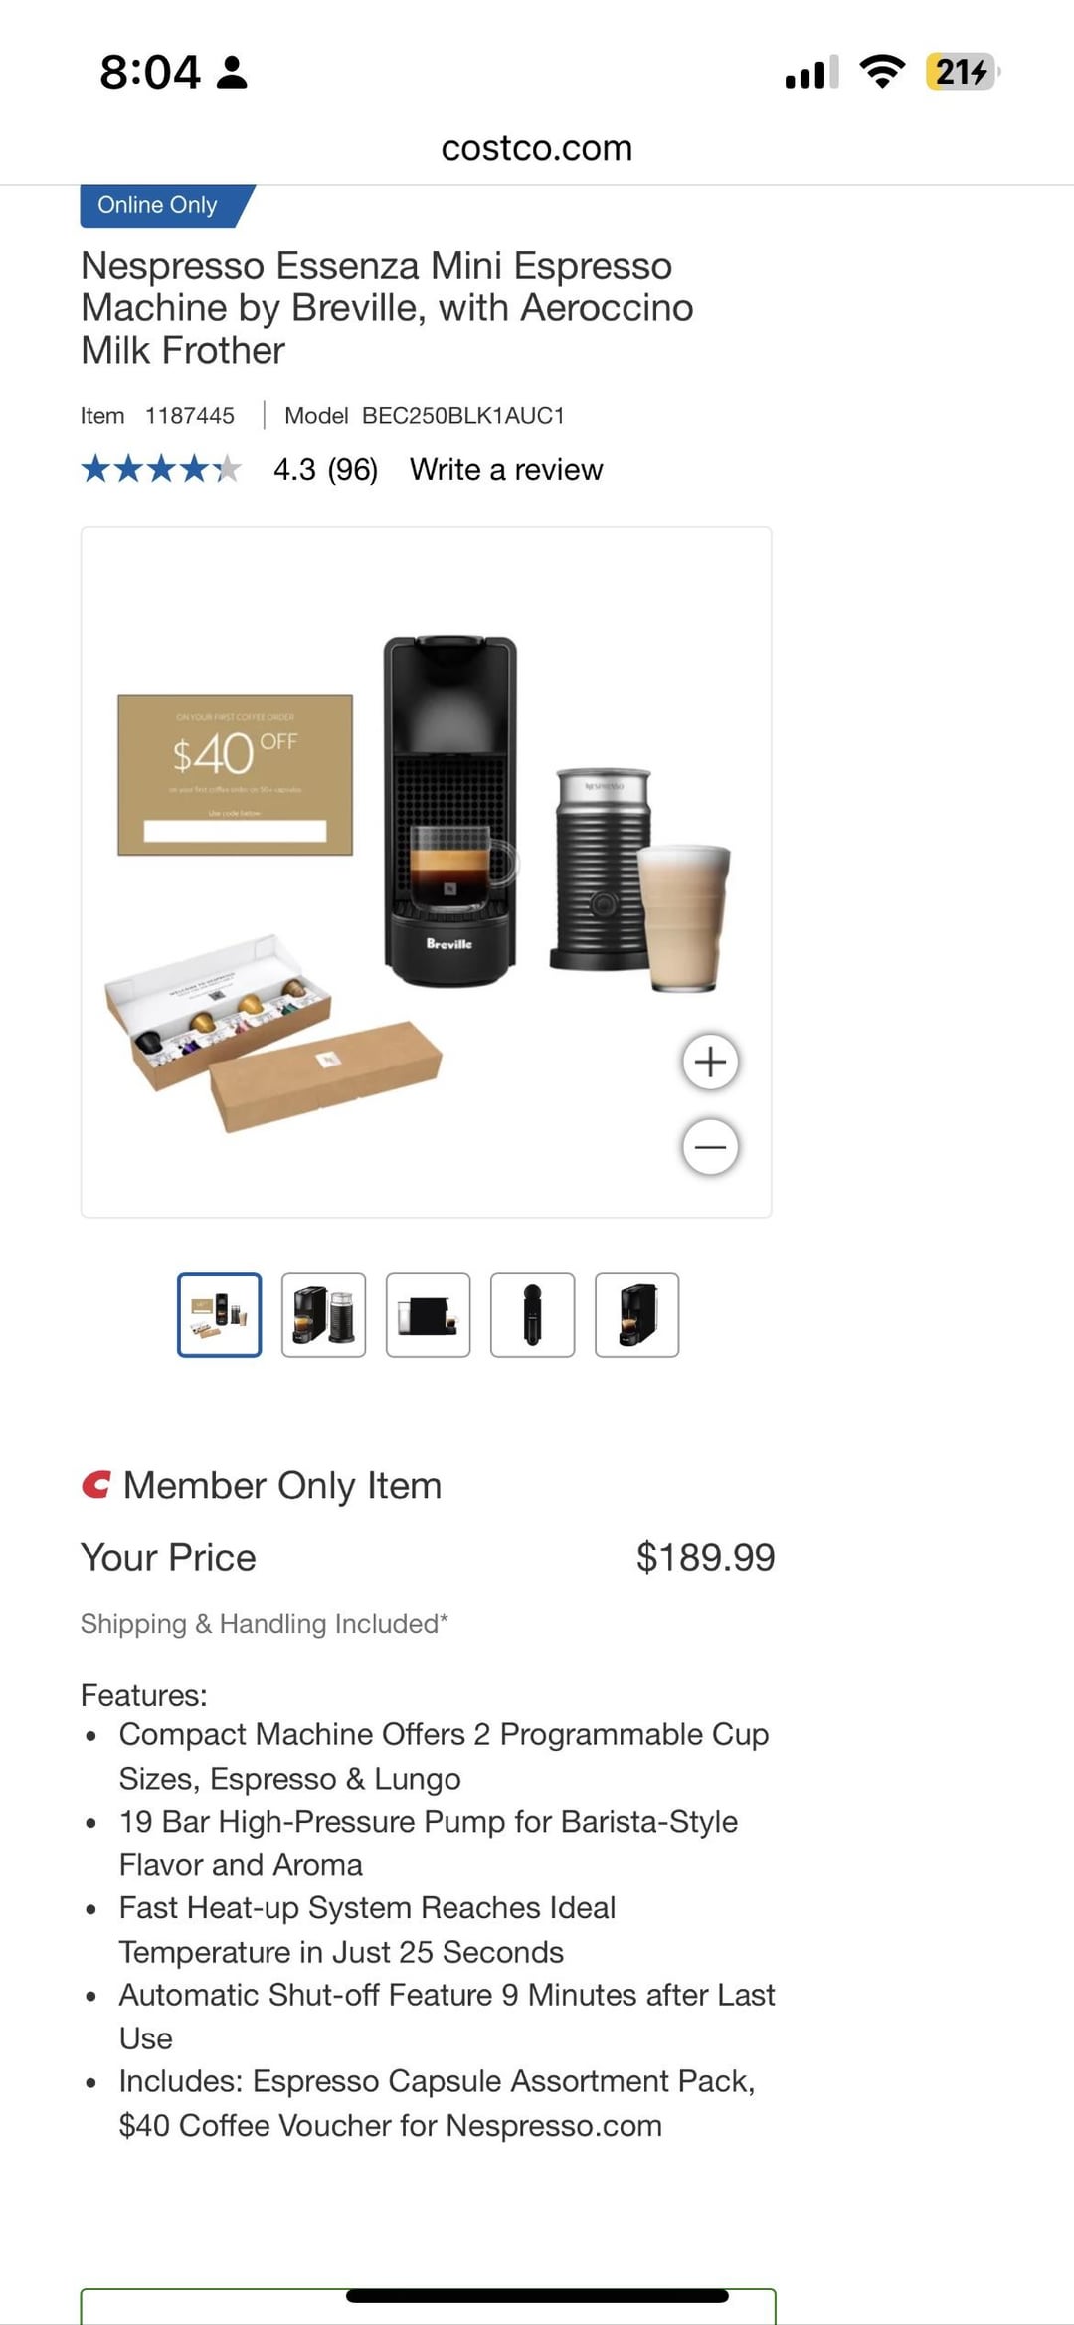
Task: Tap the $189.99 price
Action: 706,1557
